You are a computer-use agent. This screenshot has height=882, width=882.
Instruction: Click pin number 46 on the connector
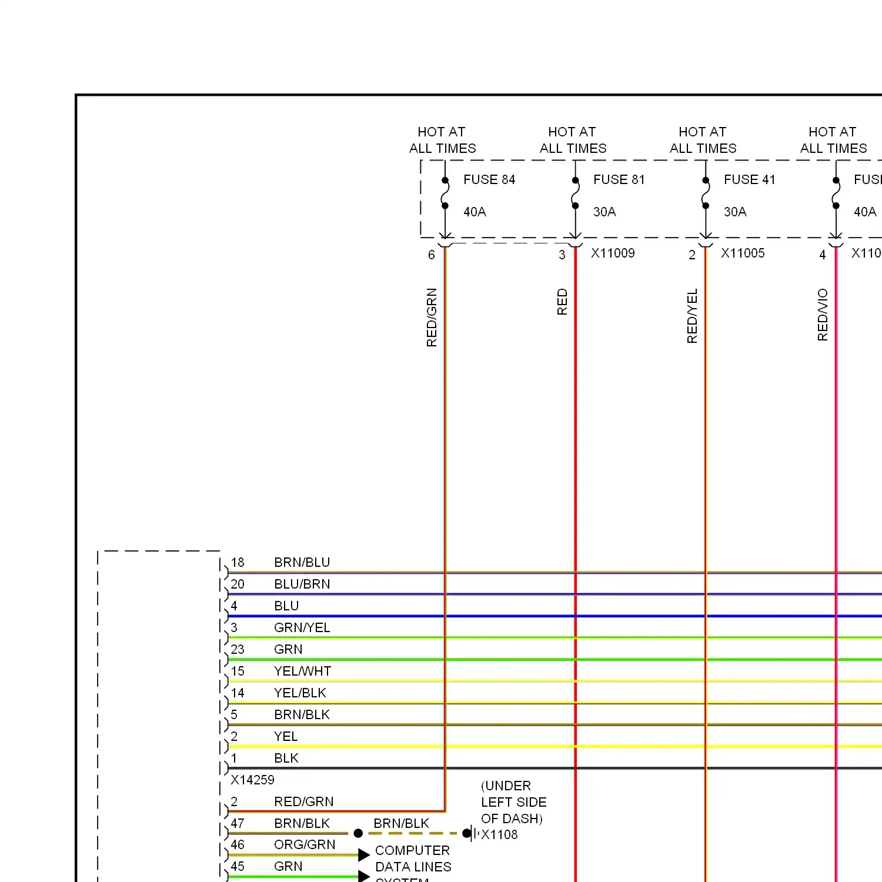(x=238, y=845)
